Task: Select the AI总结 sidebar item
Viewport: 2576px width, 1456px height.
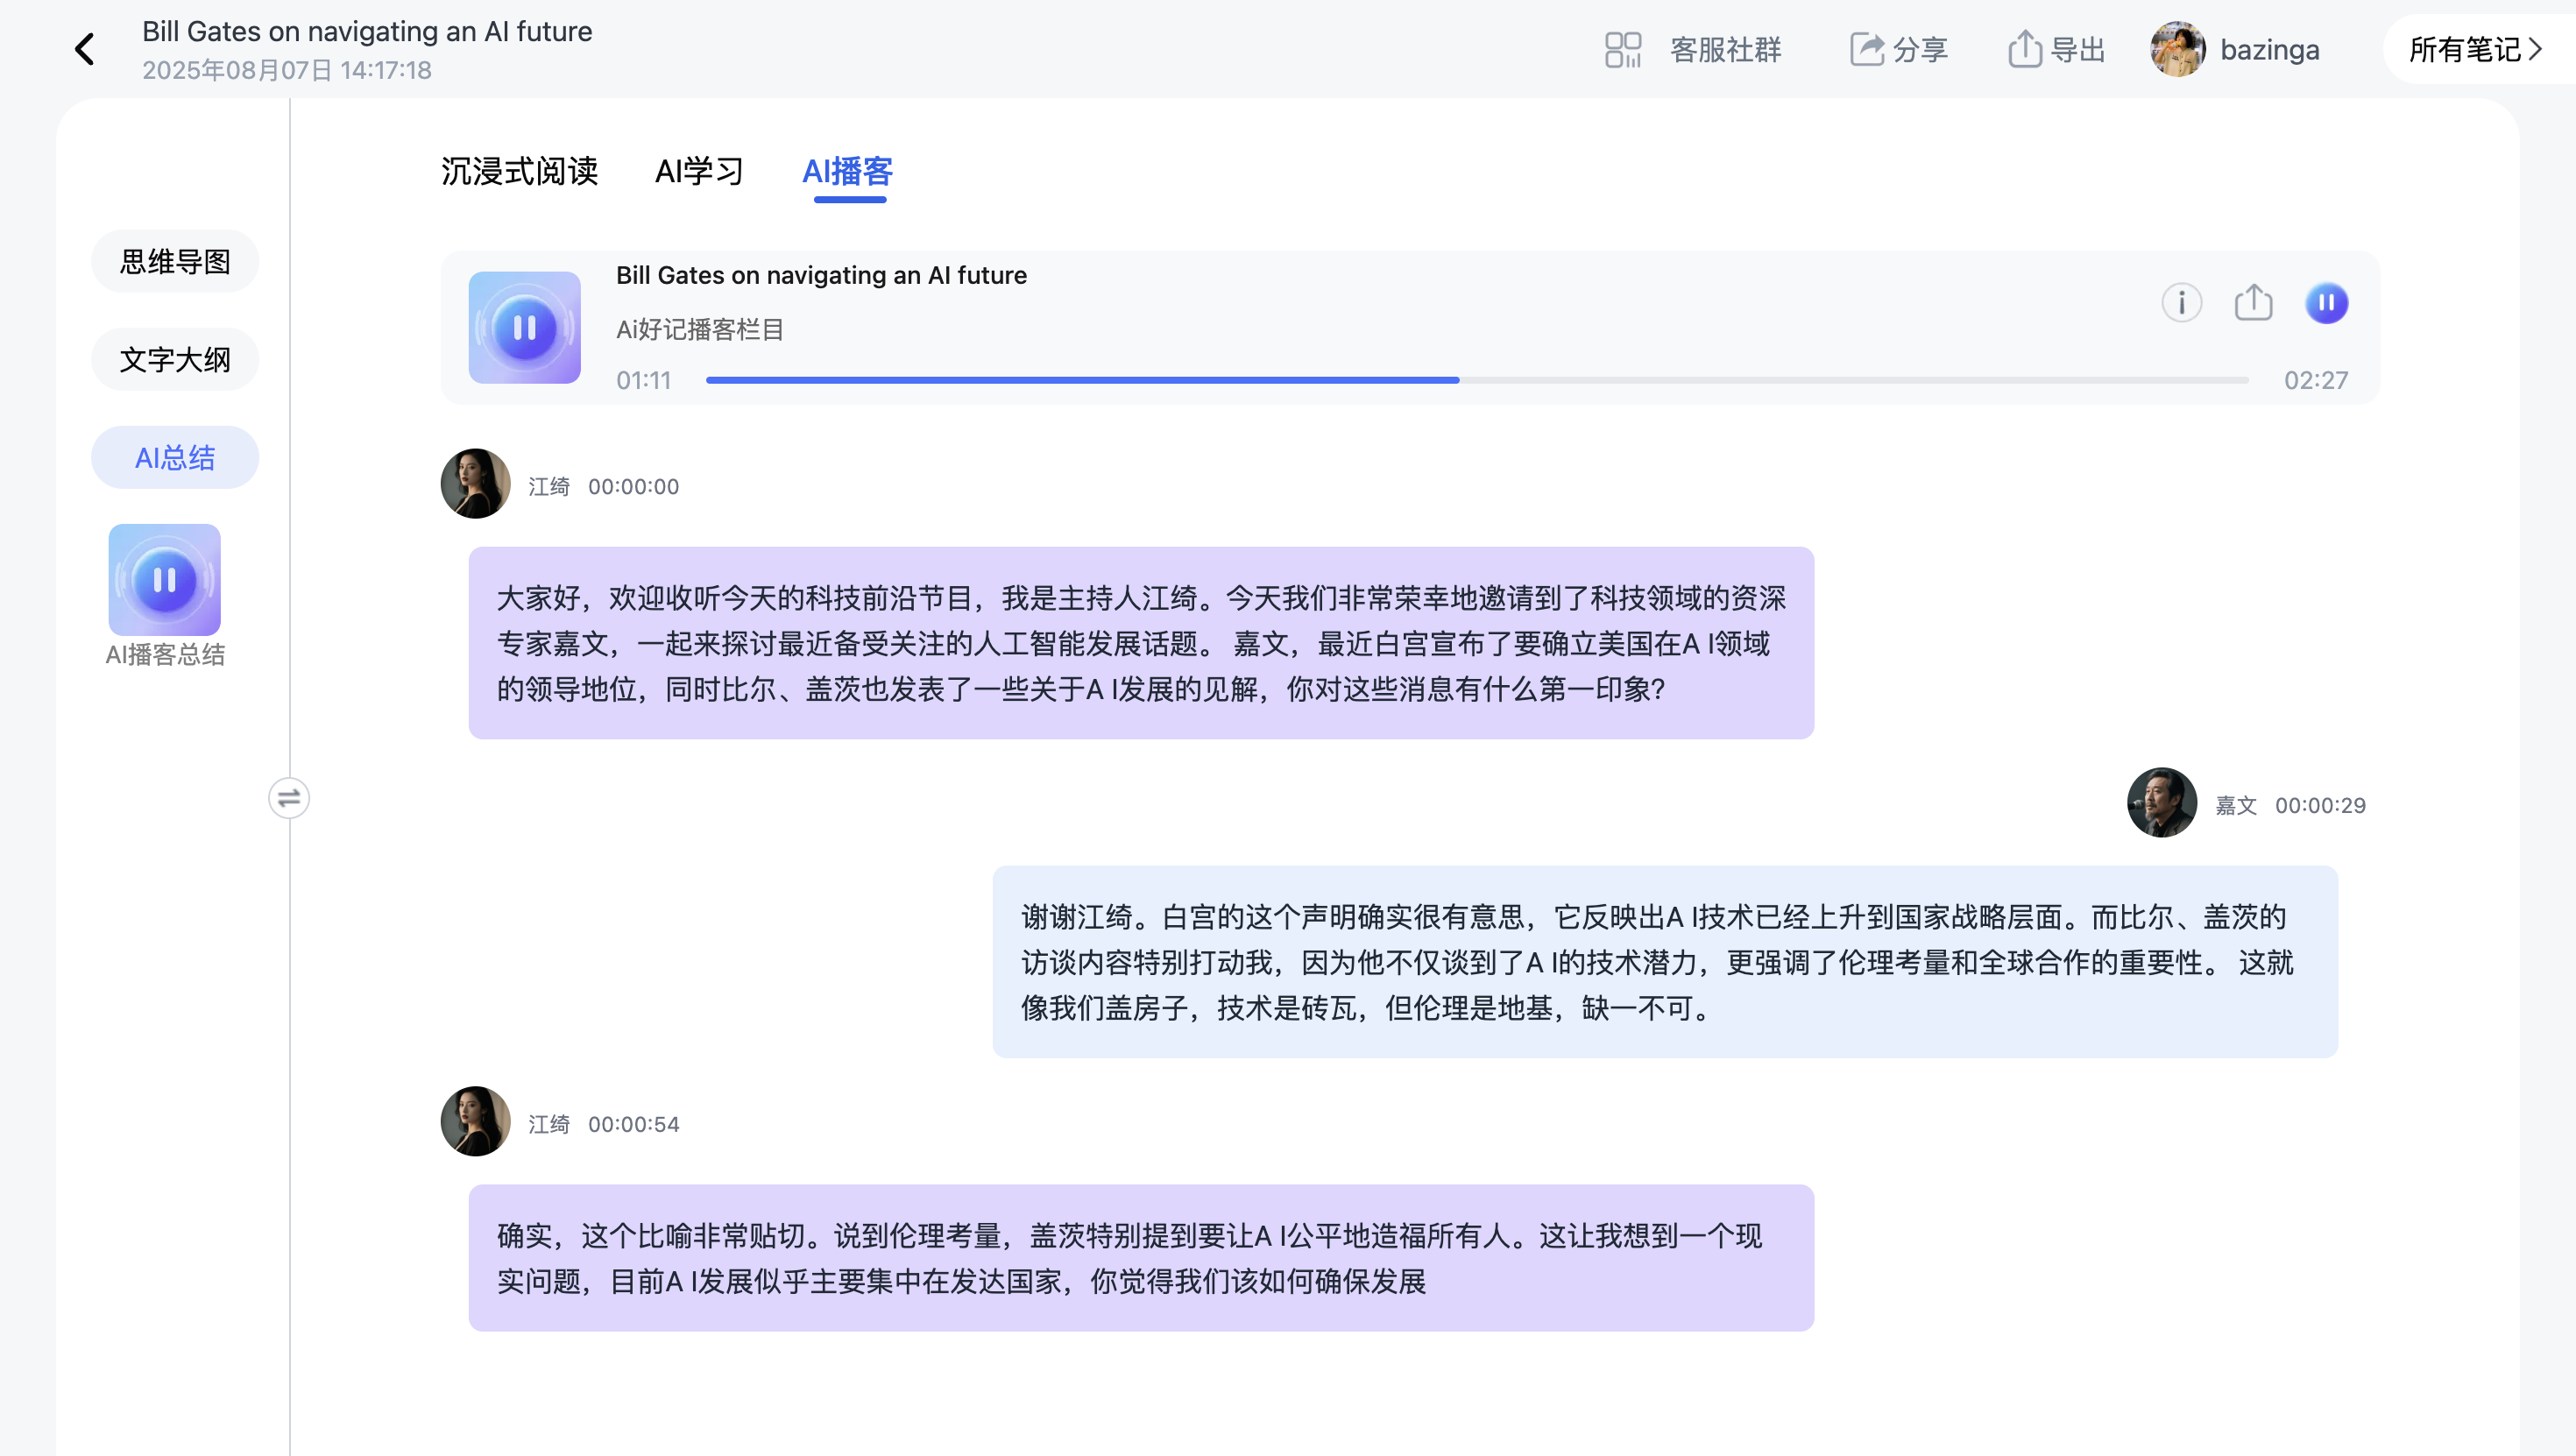Action: tap(175, 457)
